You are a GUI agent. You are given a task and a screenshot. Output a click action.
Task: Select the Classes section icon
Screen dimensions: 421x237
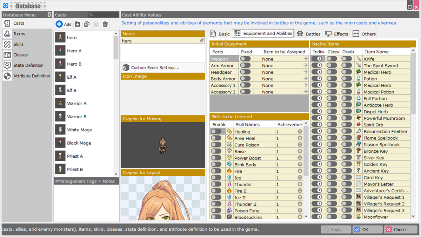[7, 55]
